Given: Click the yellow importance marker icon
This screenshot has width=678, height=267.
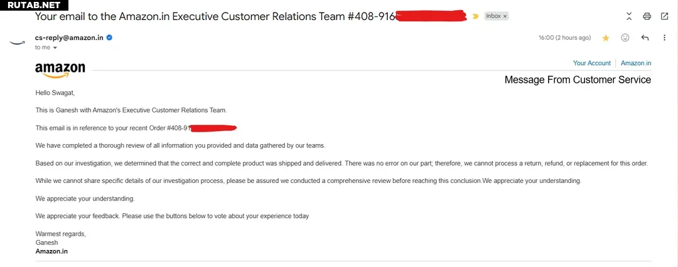Looking at the screenshot, I should (476, 16).
